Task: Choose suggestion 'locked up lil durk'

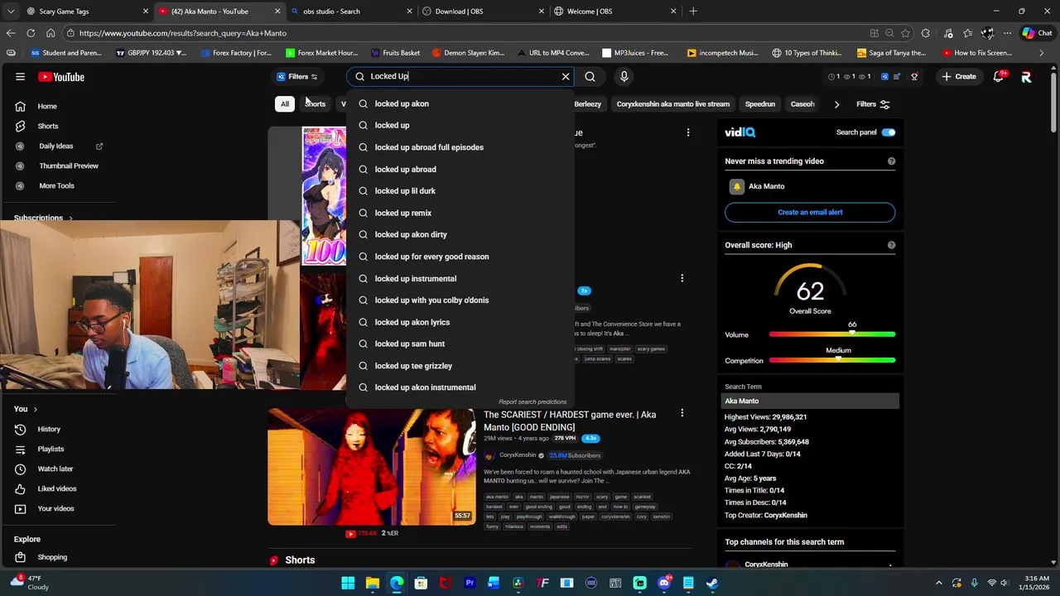Action: pyautogui.click(x=460, y=191)
